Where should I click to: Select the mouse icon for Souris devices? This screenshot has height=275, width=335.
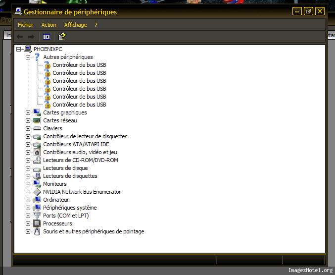(37, 231)
